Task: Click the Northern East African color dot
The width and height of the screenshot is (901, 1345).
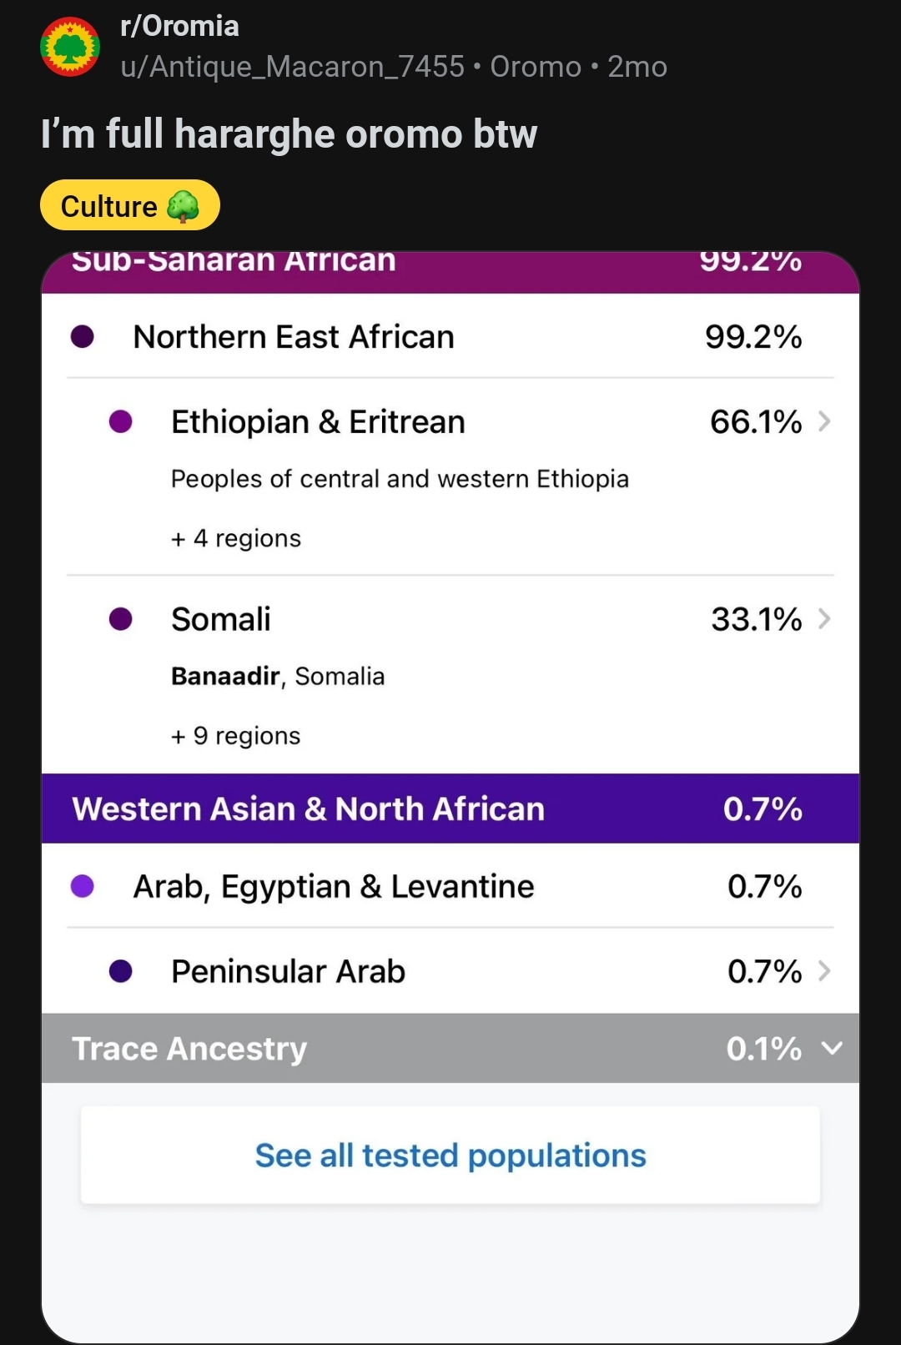Action: click(83, 337)
